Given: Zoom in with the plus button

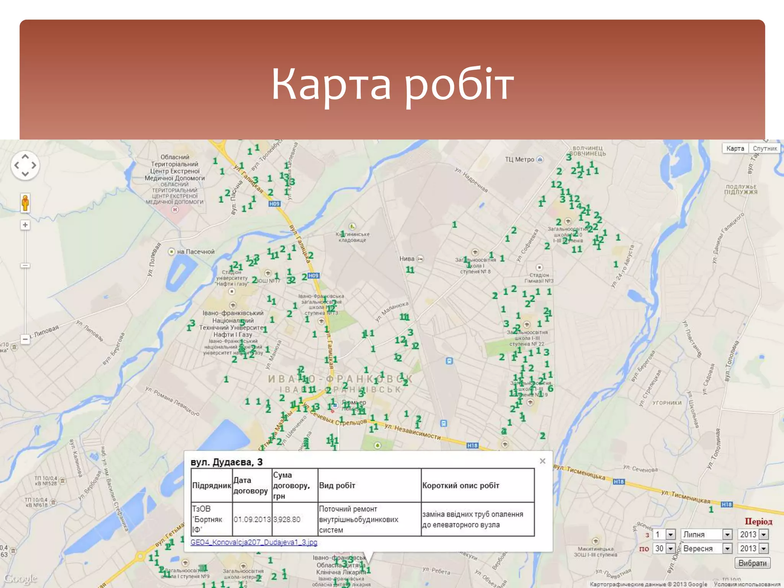Looking at the screenshot, I should click(25, 225).
